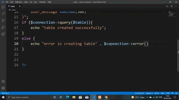Open weather widget showing 31°C Haze
The height and width of the screenshot is (100, 179).
pyautogui.click(x=138, y=97)
